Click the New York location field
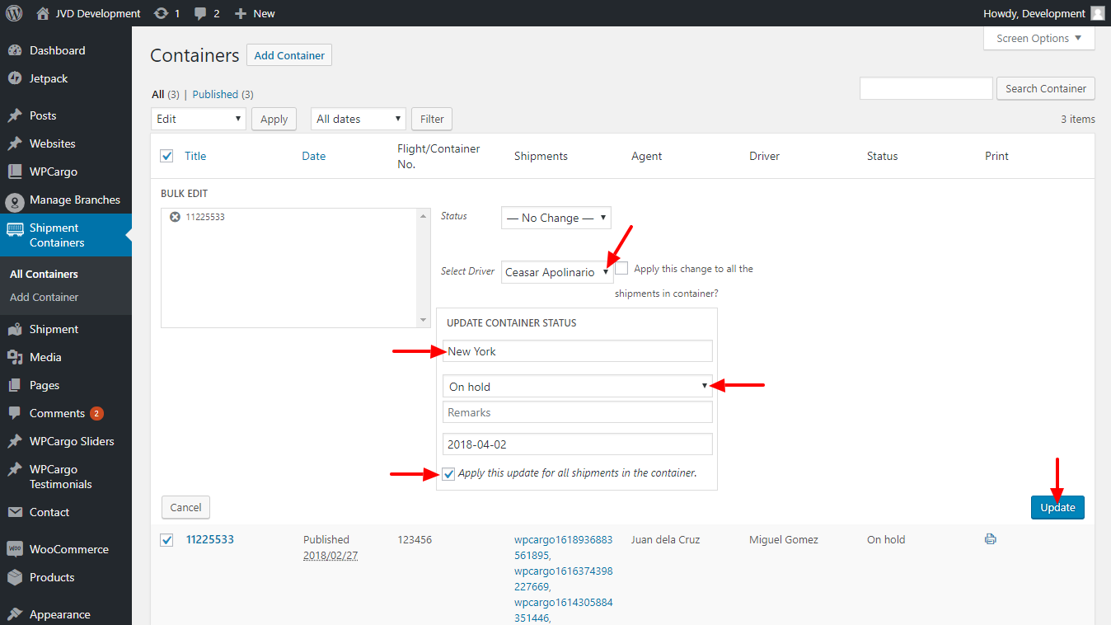Viewport: 1111px width, 625px height. pyautogui.click(x=577, y=351)
